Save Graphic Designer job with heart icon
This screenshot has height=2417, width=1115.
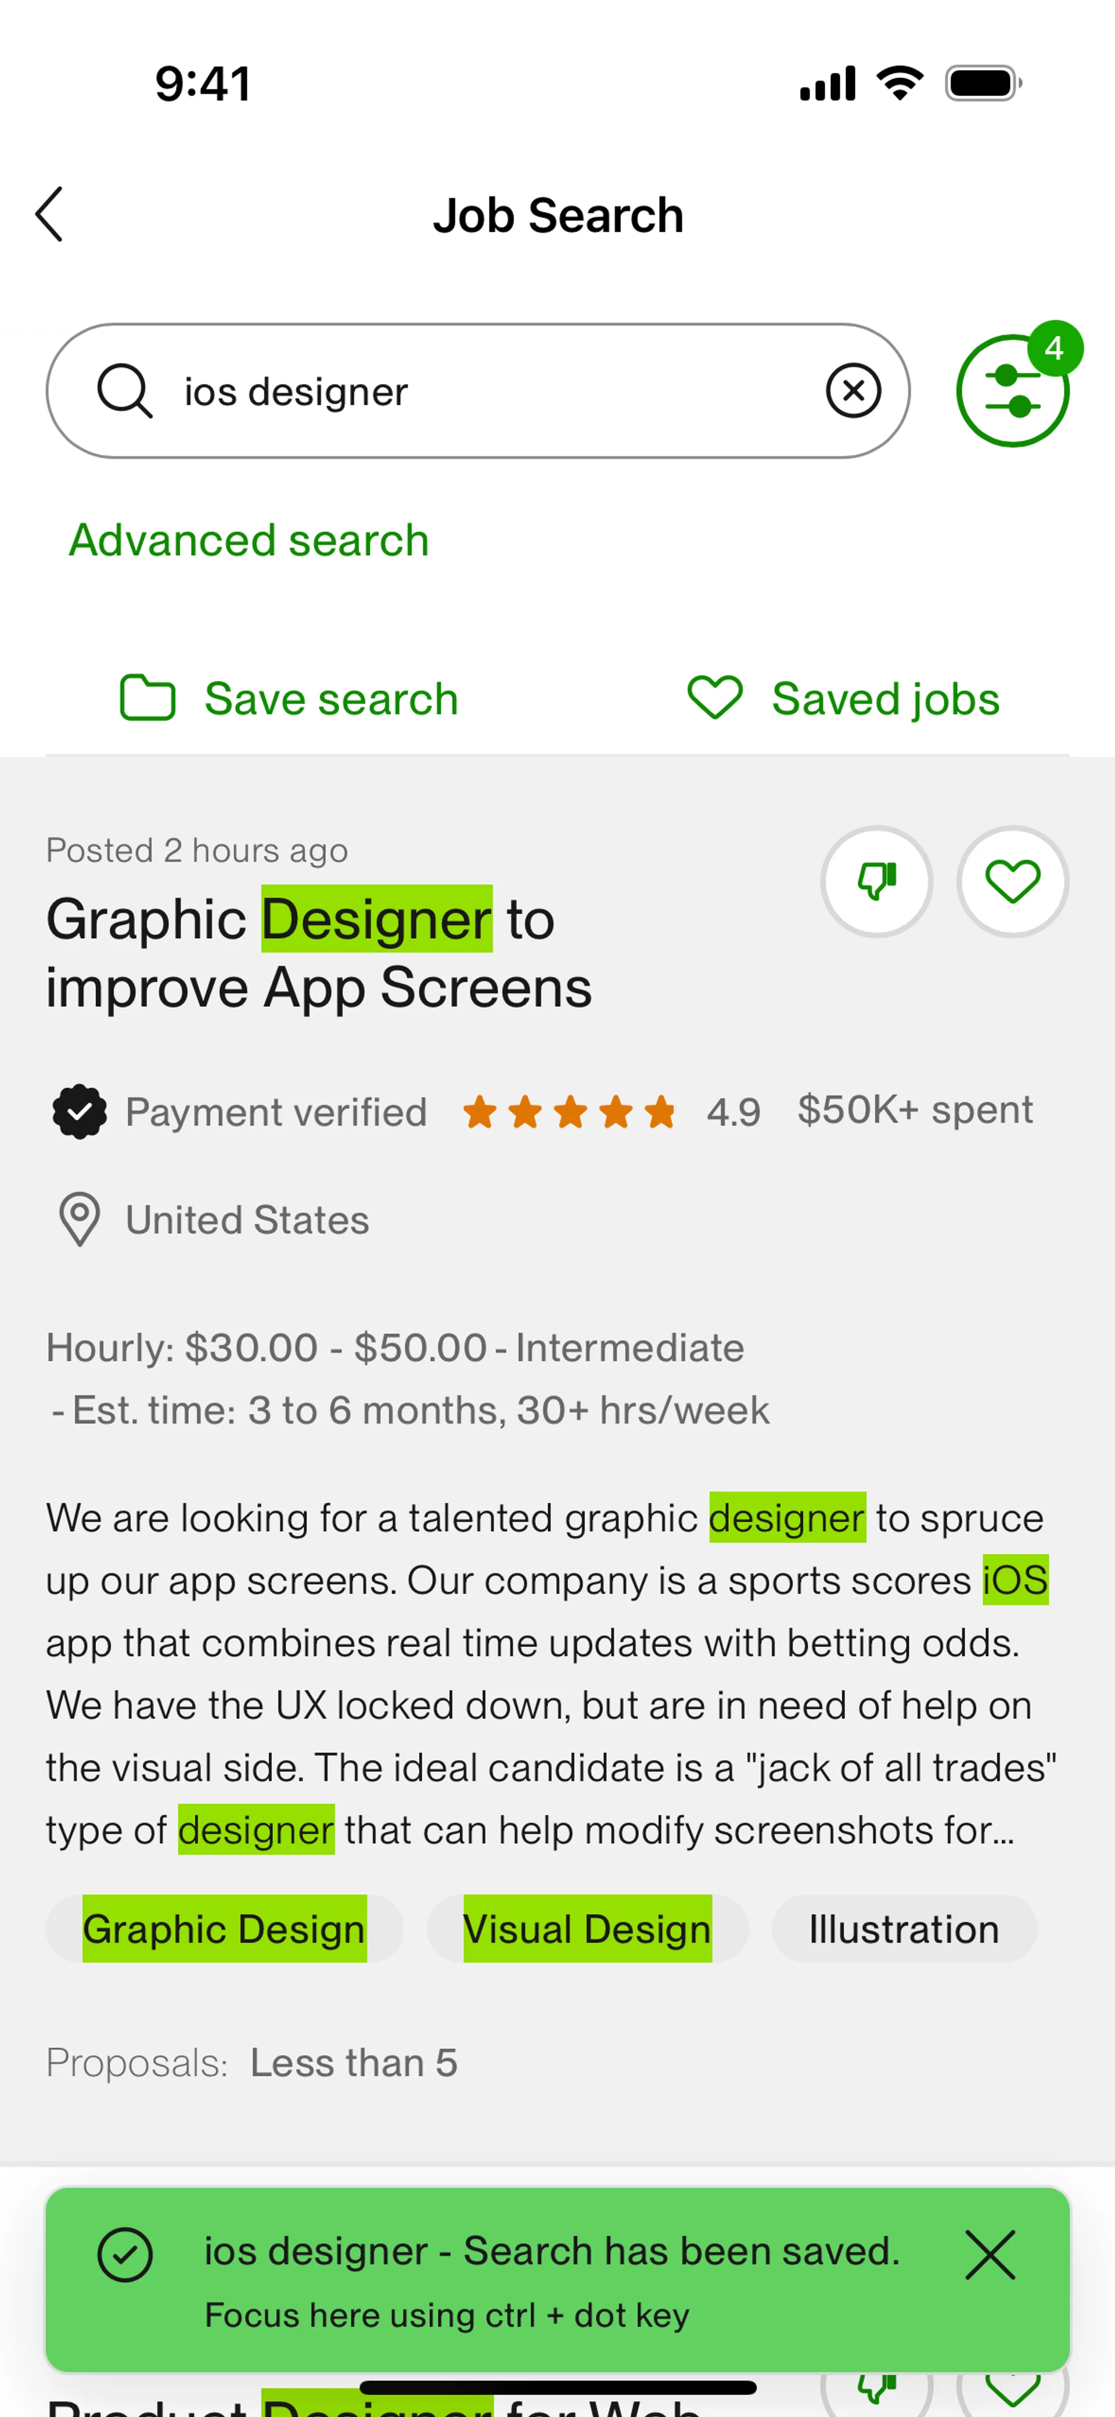[x=1012, y=881]
